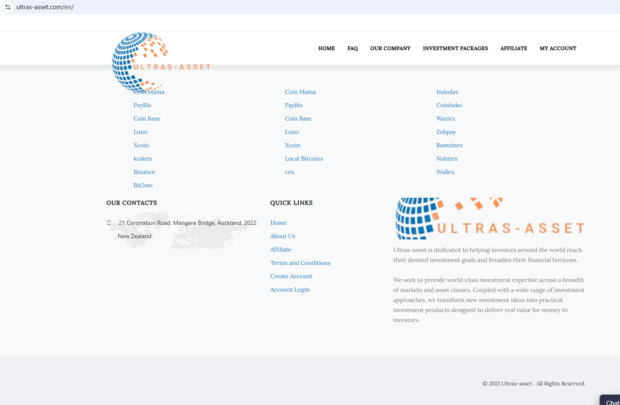620x405 pixels.
Task: Click the location marker icon beside the address
Action: click(x=109, y=223)
